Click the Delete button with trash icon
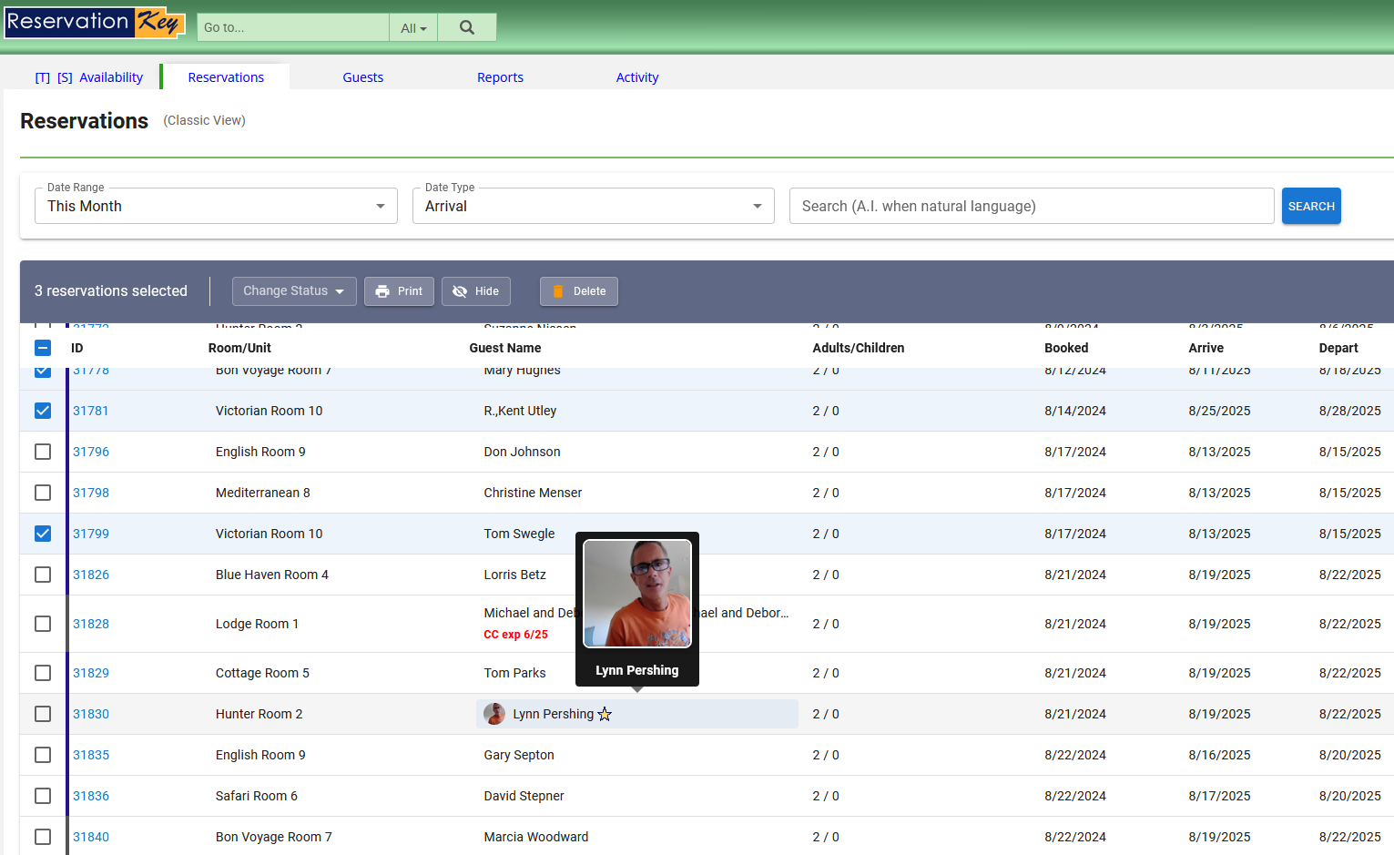Viewport: 1394px width, 855px height. (x=578, y=291)
